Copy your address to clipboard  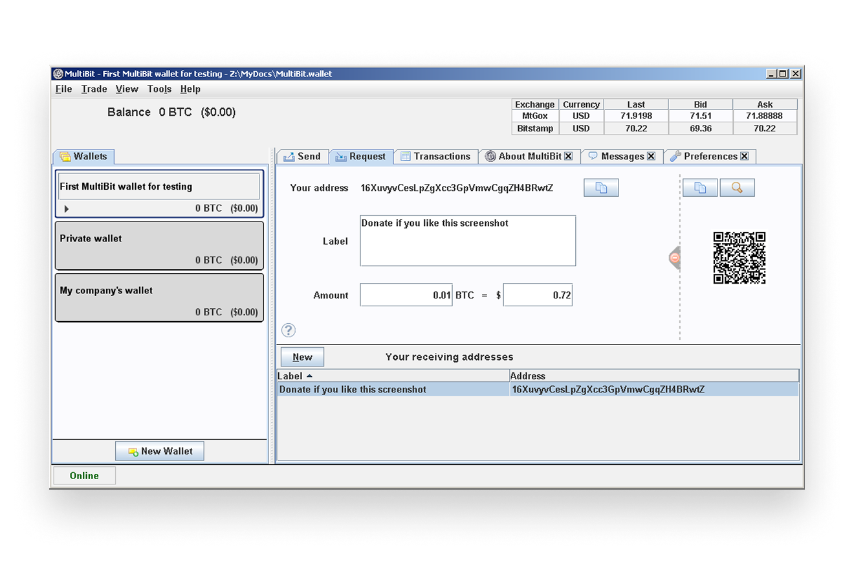tap(601, 188)
